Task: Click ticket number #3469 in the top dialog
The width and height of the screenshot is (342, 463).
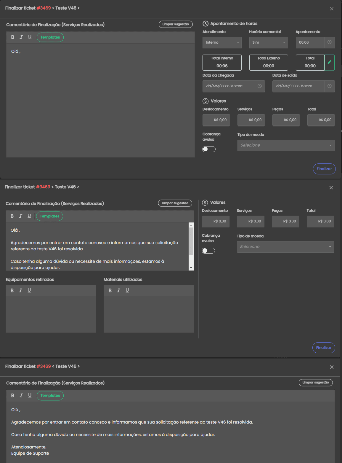Action: click(44, 8)
